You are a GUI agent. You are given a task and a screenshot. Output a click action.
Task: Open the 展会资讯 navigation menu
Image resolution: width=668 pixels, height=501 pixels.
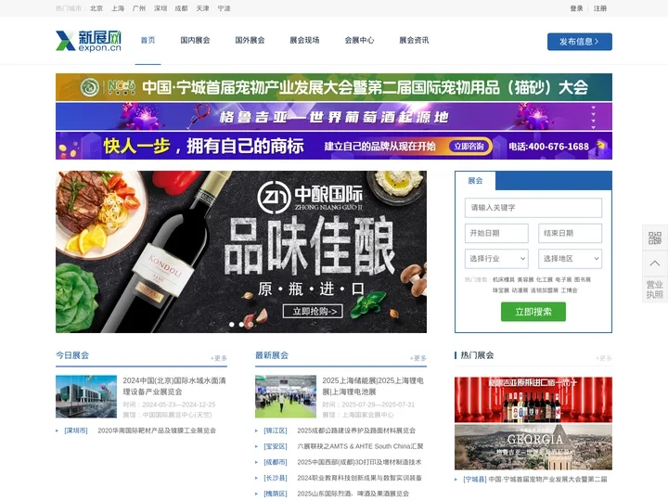414,40
